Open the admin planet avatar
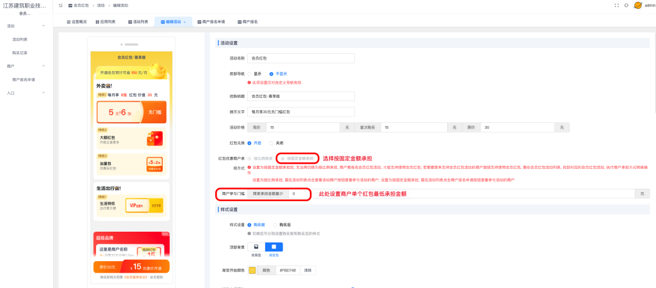Image resolution: width=656 pixels, height=288 pixels. (x=637, y=5)
